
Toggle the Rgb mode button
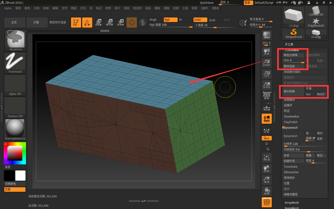171,20
